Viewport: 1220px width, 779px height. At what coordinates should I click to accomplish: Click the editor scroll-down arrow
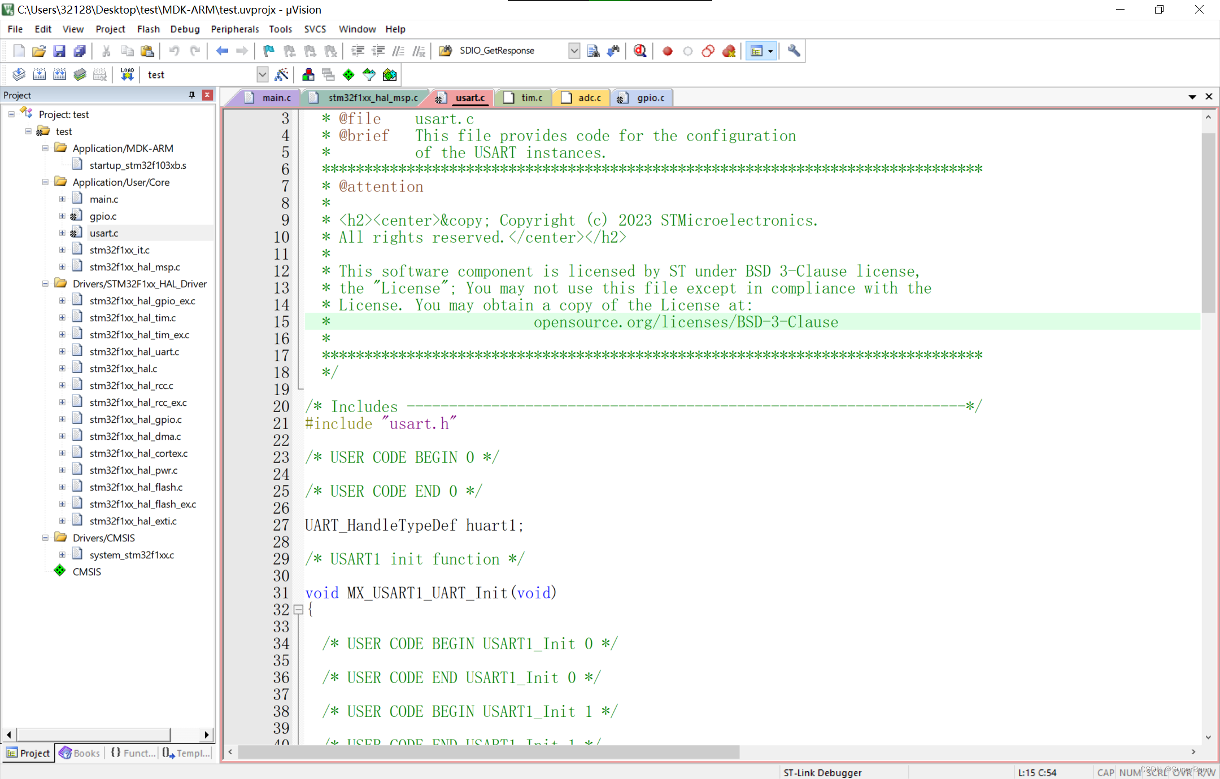click(x=1208, y=737)
